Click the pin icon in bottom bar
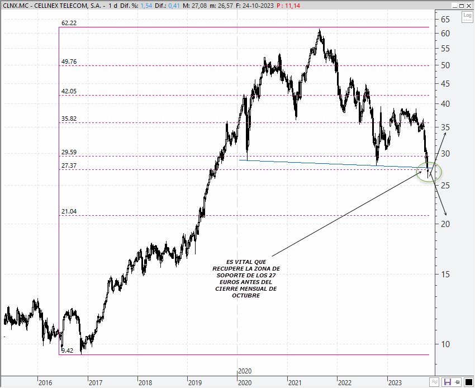The image size is (475, 388). 458,382
